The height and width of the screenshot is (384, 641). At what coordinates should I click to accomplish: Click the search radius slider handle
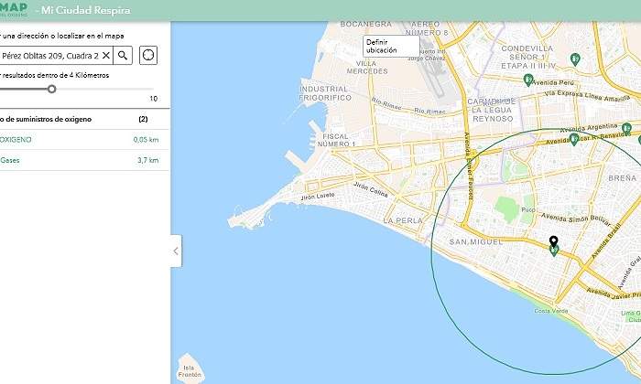pos(51,89)
